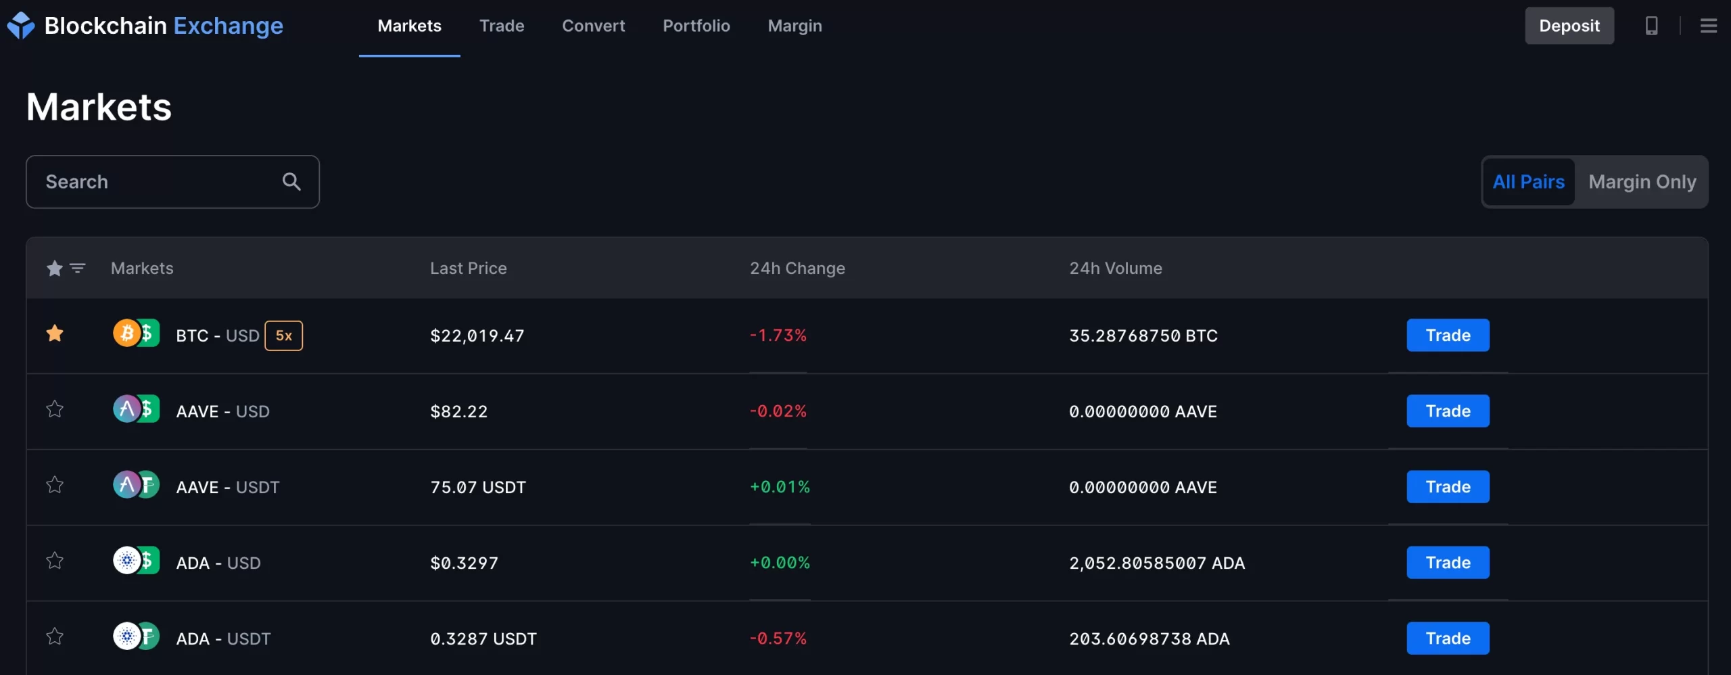Click the Deposit button

1569,26
